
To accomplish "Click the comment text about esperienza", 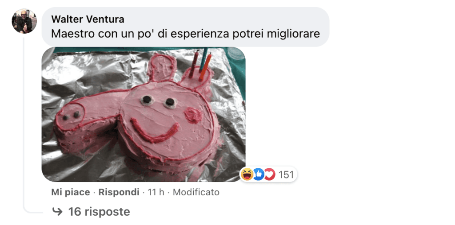I will pos(185,34).
